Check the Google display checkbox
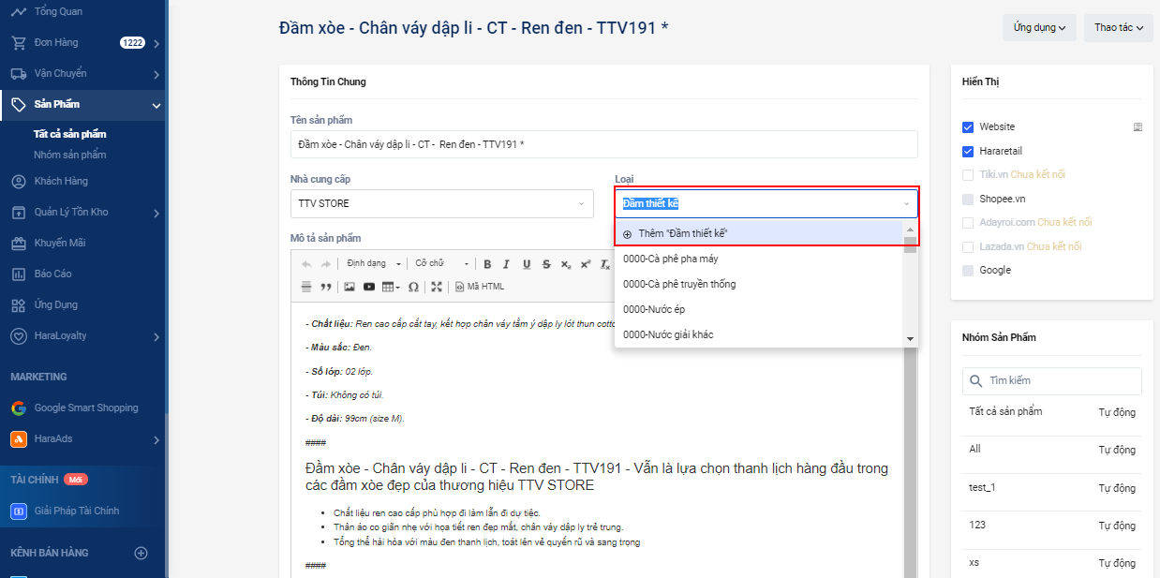1160x578 pixels. click(x=968, y=270)
